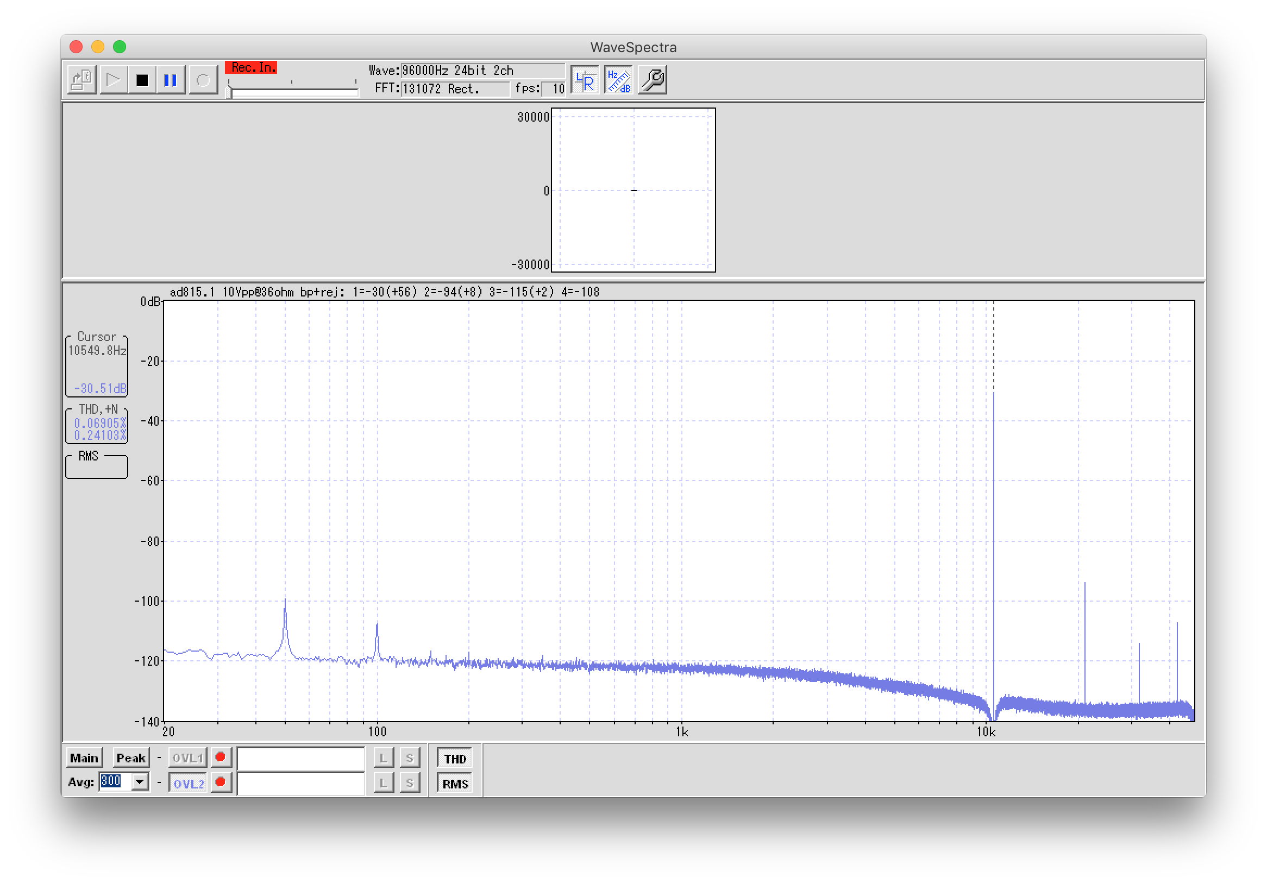Click the THD value 0.06905%
The image size is (1267, 884).
click(100, 424)
